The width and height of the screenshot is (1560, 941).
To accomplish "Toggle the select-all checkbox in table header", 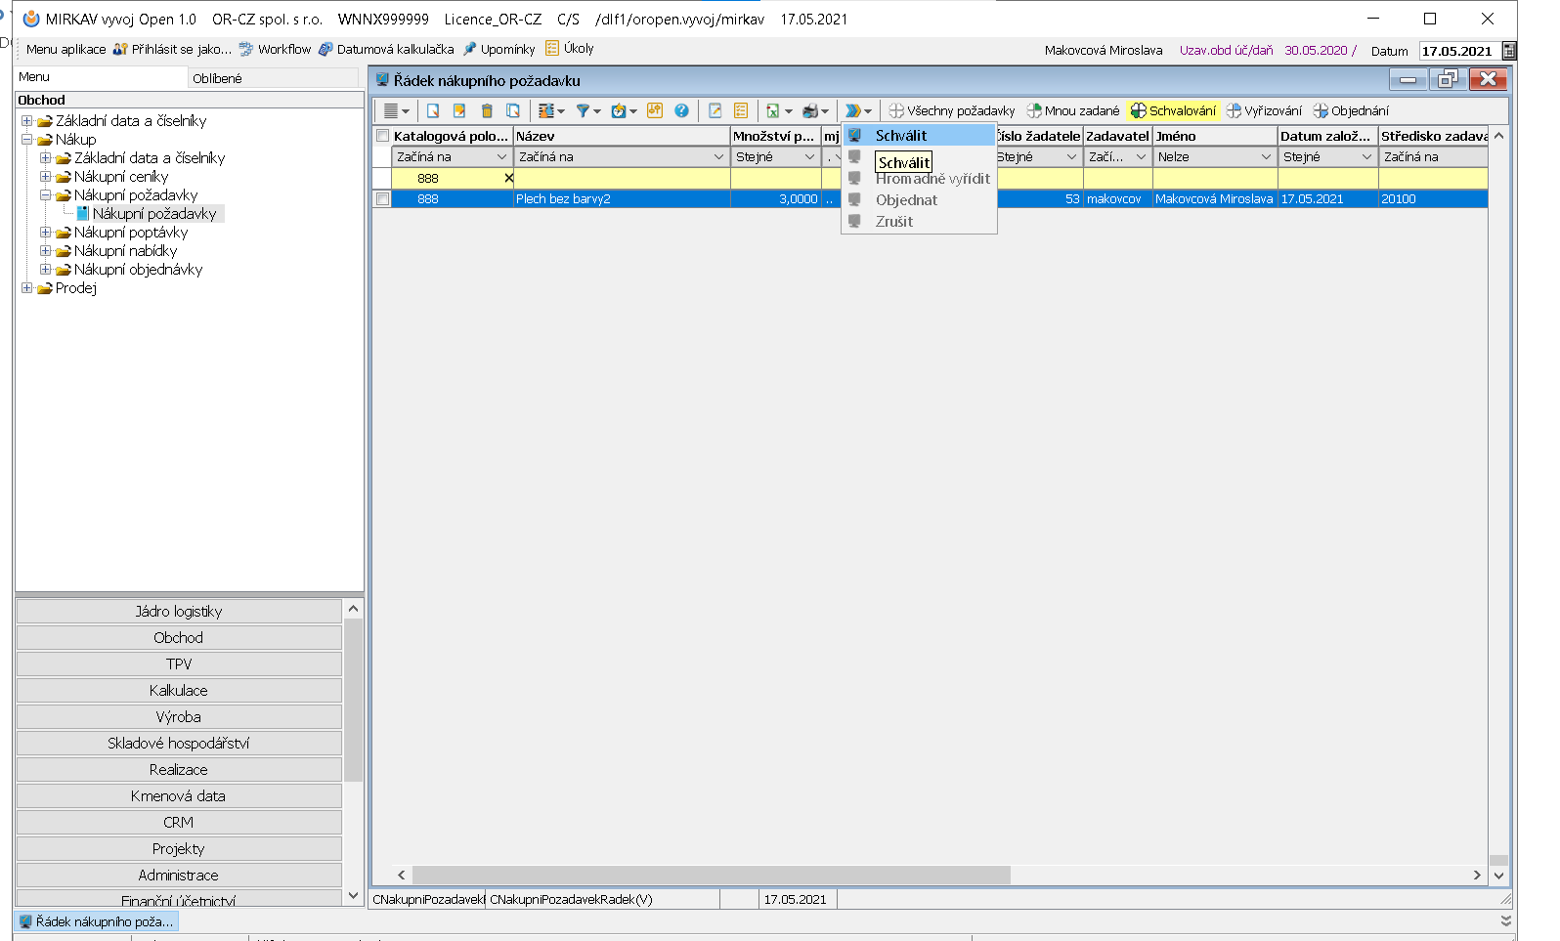I will 383,137.
